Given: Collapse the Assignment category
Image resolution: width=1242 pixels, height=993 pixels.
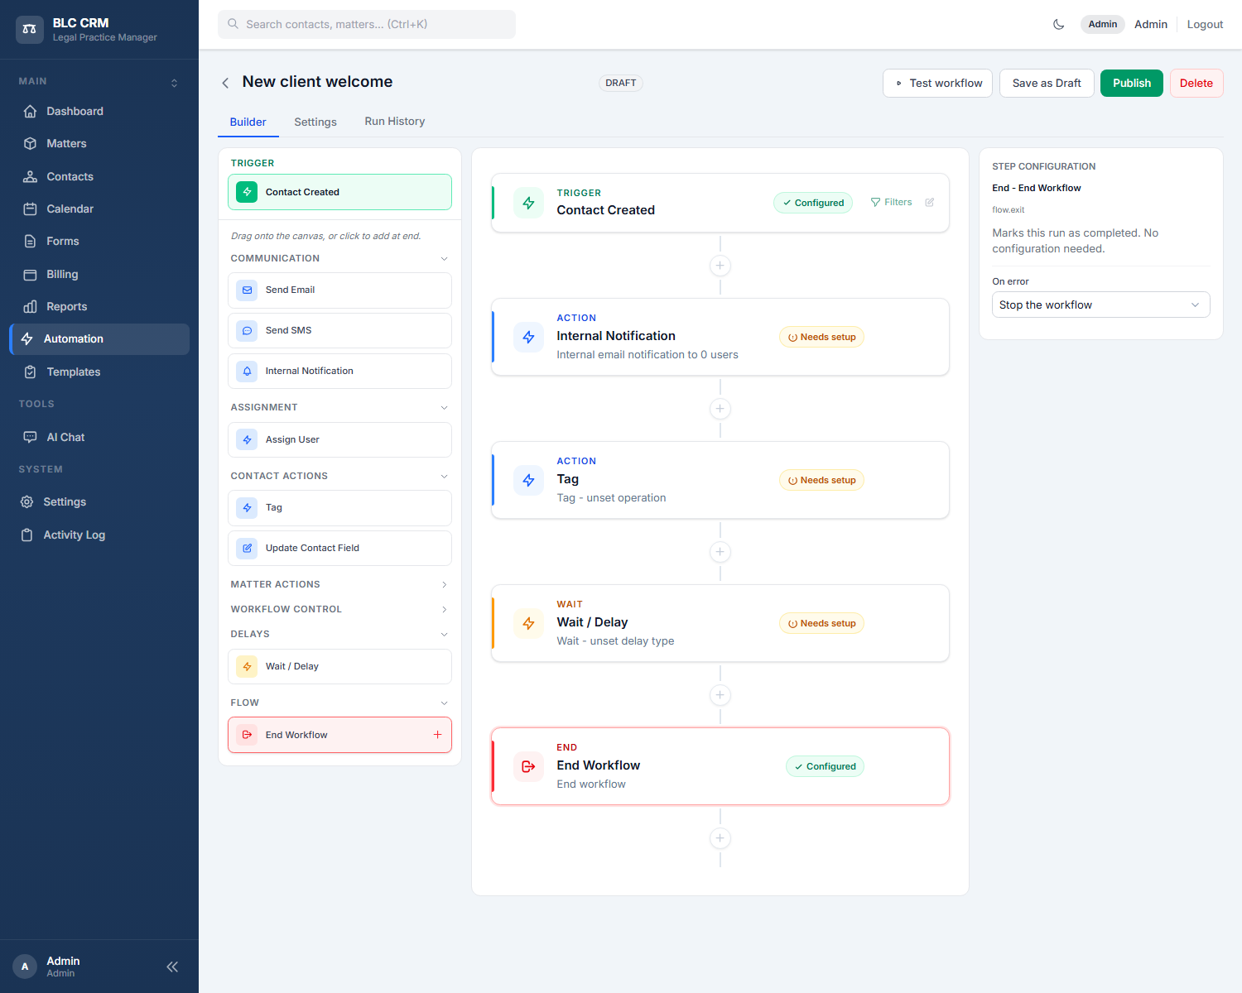Looking at the screenshot, I should pos(444,408).
